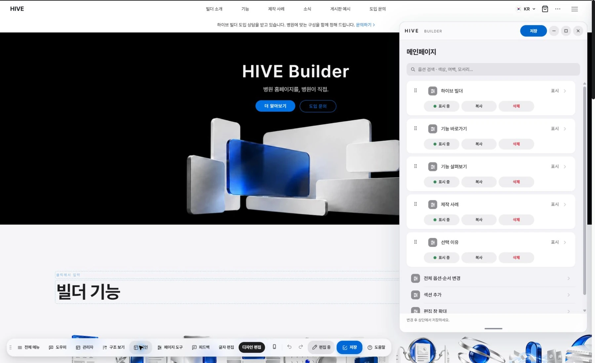
Task: Expand 표시 options for 선택 이유
Action: [x=559, y=242]
